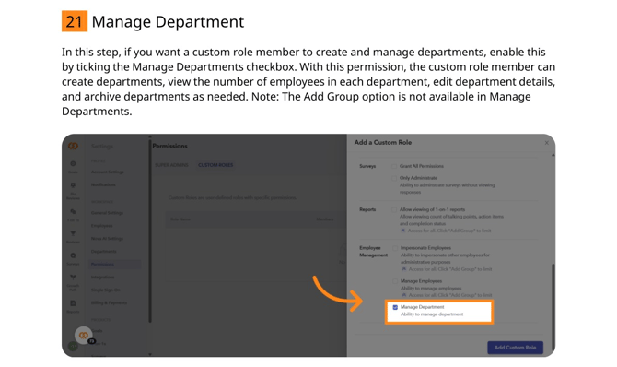617x367 pixels.
Task: Click the Employee Management section label
Action: click(374, 252)
